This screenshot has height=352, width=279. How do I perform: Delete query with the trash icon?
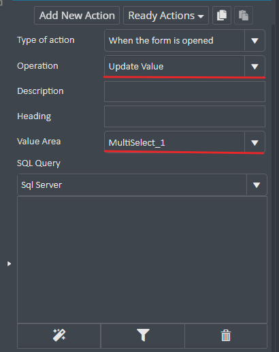pos(226,335)
